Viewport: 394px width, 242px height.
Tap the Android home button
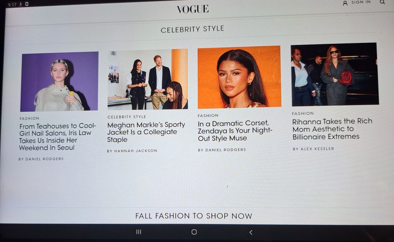194,232
